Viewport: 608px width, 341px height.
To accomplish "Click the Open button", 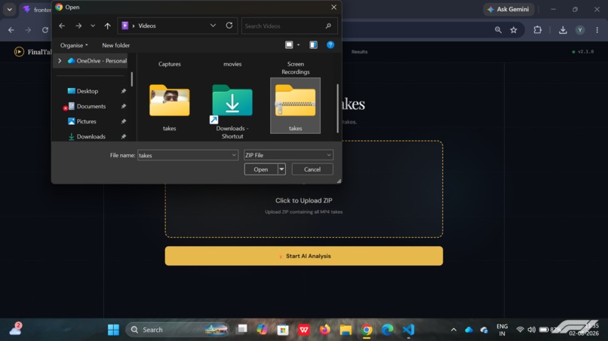I will [x=261, y=169].
